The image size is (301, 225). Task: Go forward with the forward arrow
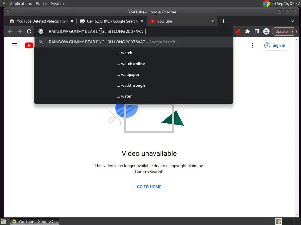[x=20, y=31]
